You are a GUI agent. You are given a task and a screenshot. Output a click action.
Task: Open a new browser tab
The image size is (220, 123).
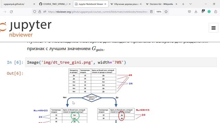coord(183,4)
